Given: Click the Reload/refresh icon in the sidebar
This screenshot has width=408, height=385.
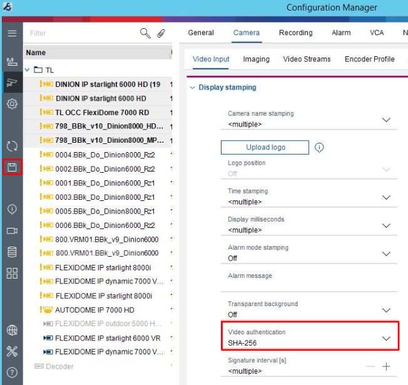Looking at the screenshot, I should (12, 146).
